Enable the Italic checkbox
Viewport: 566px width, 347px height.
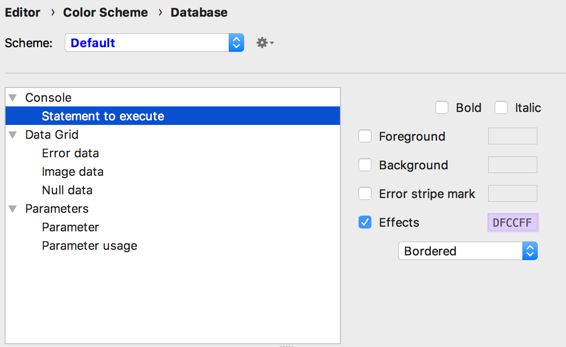[x=501, y=108]
